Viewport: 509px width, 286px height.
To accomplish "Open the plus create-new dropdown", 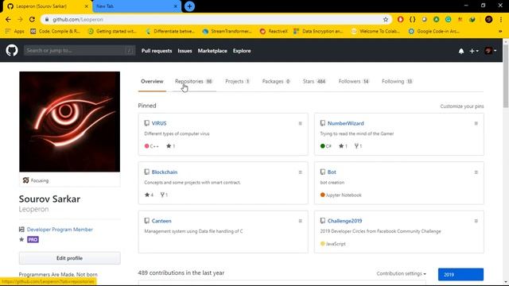I will tap(474, 51).
